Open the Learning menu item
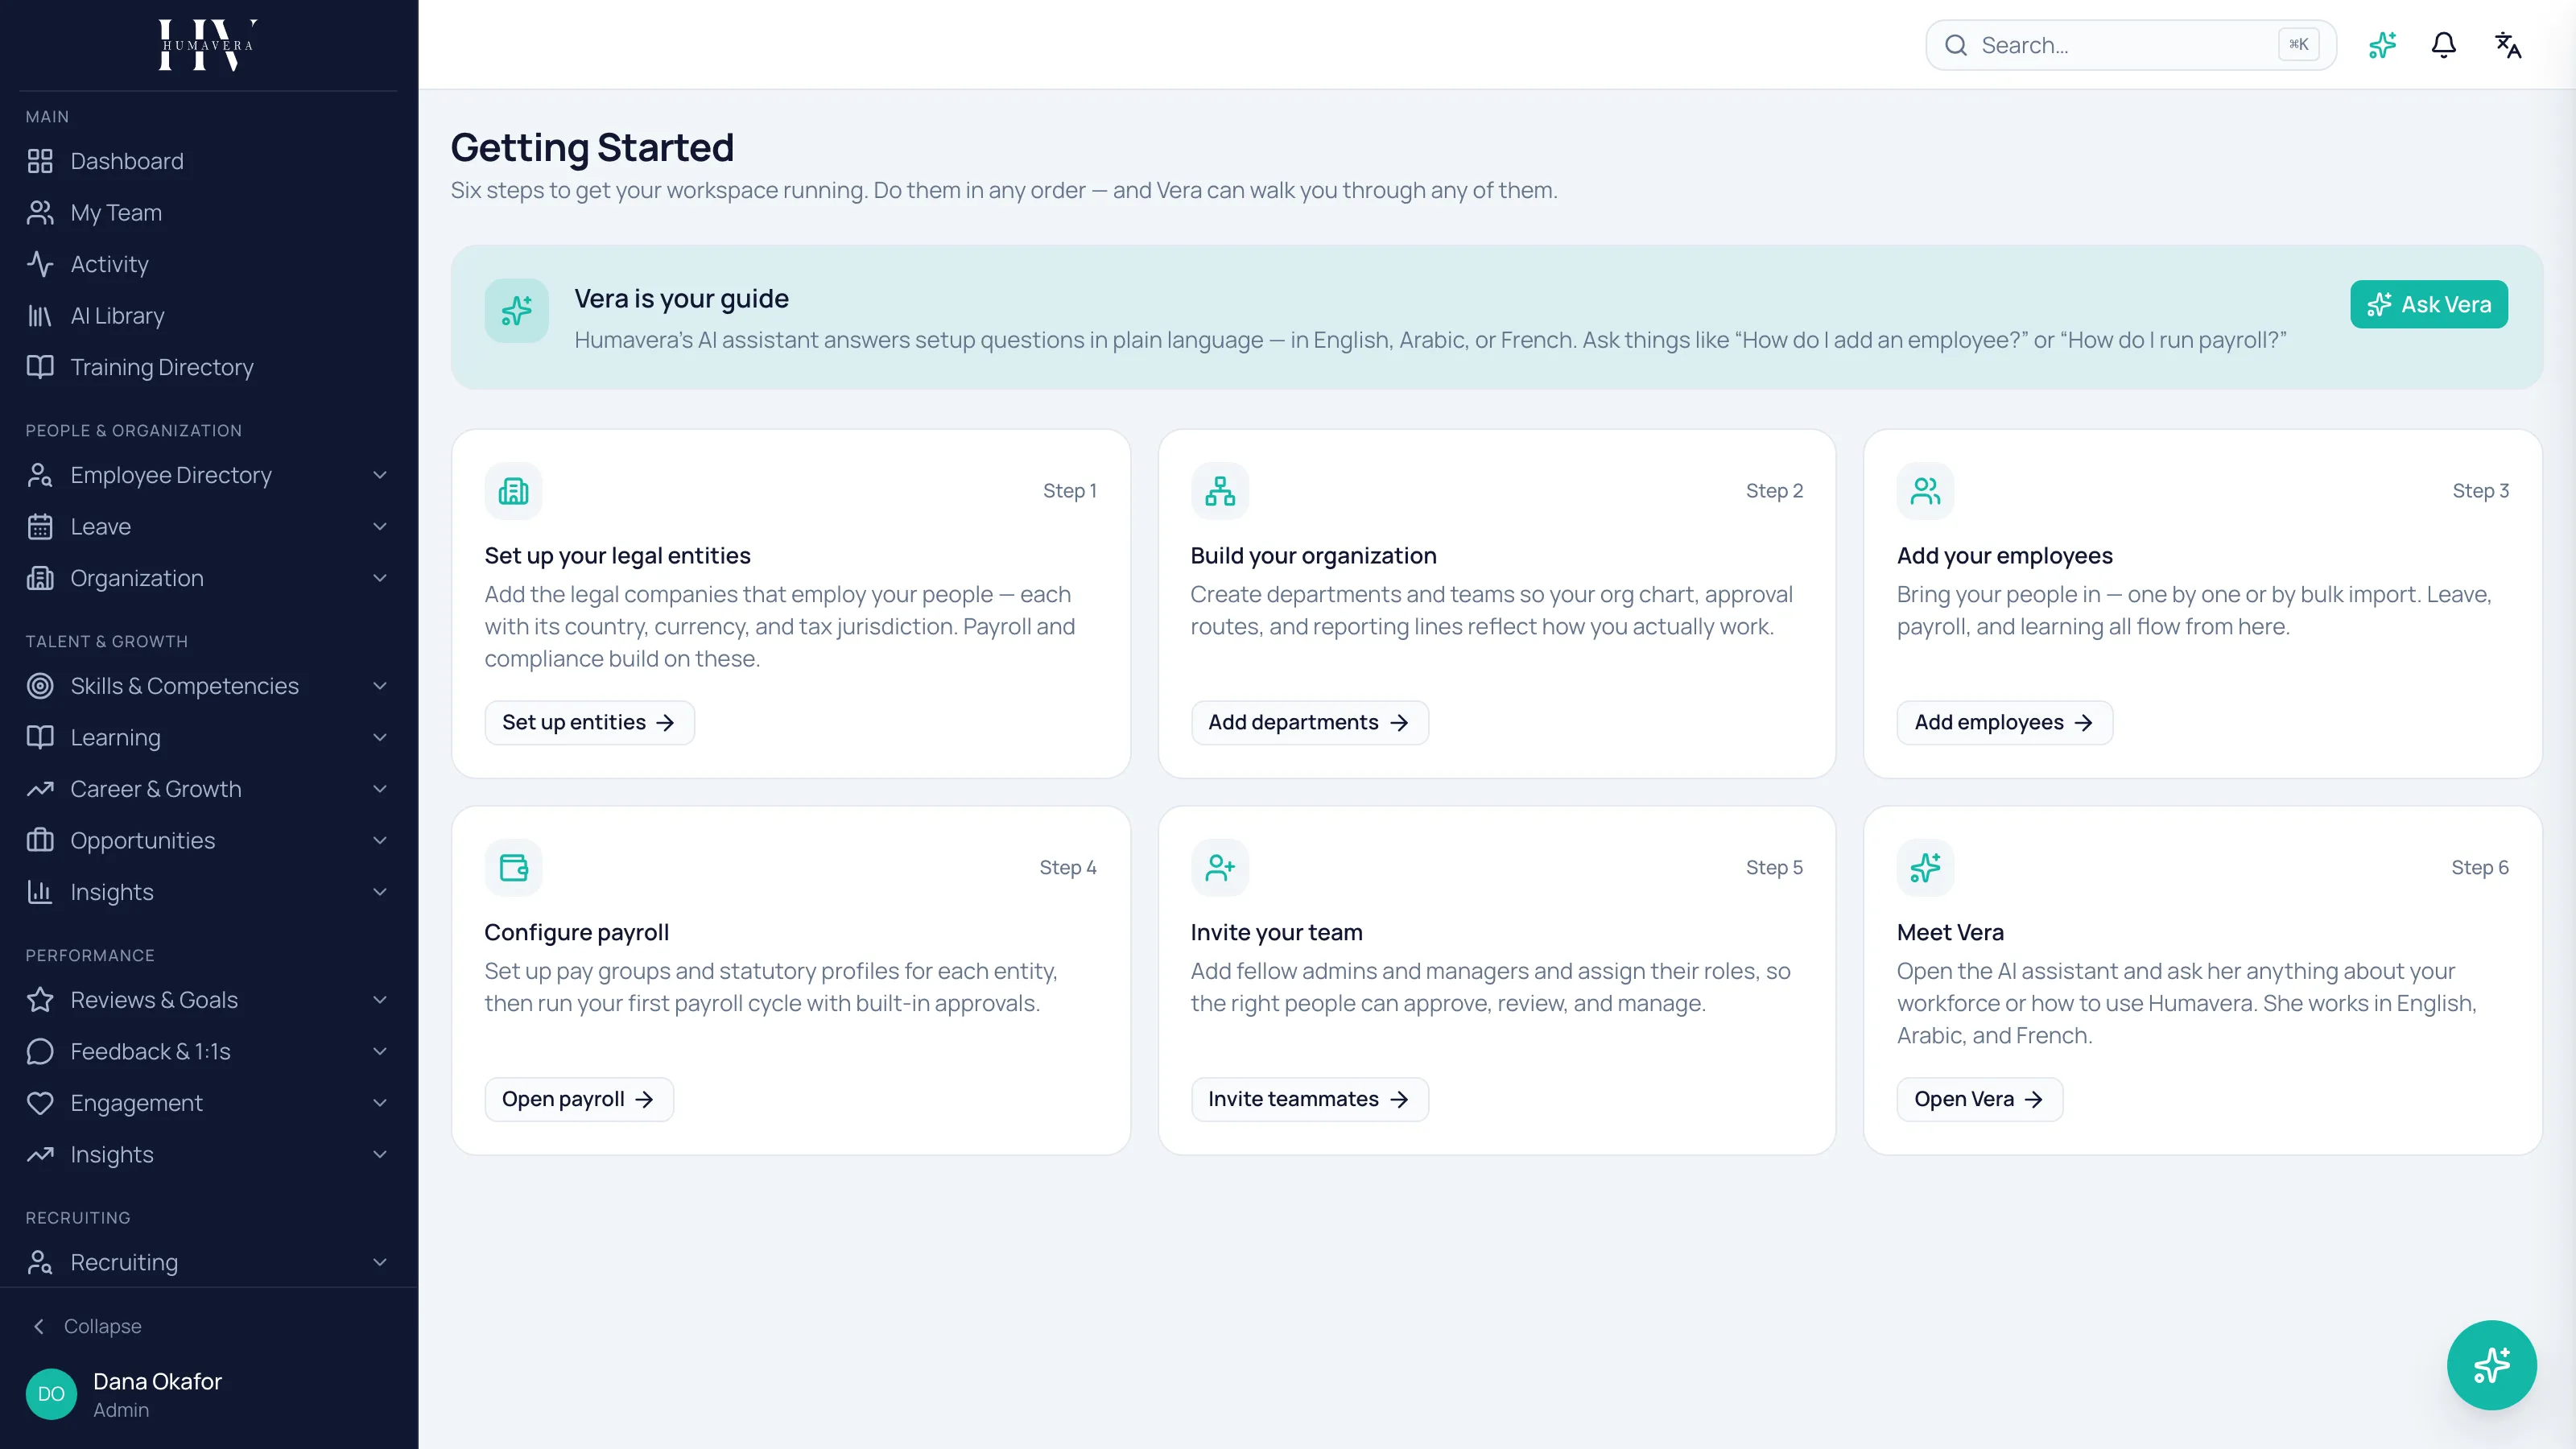The height and width of the screenshot is (1449, 2576). point(208,738)
